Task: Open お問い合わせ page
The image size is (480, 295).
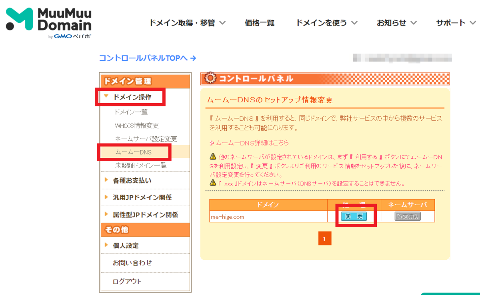Action: point(132,263)
